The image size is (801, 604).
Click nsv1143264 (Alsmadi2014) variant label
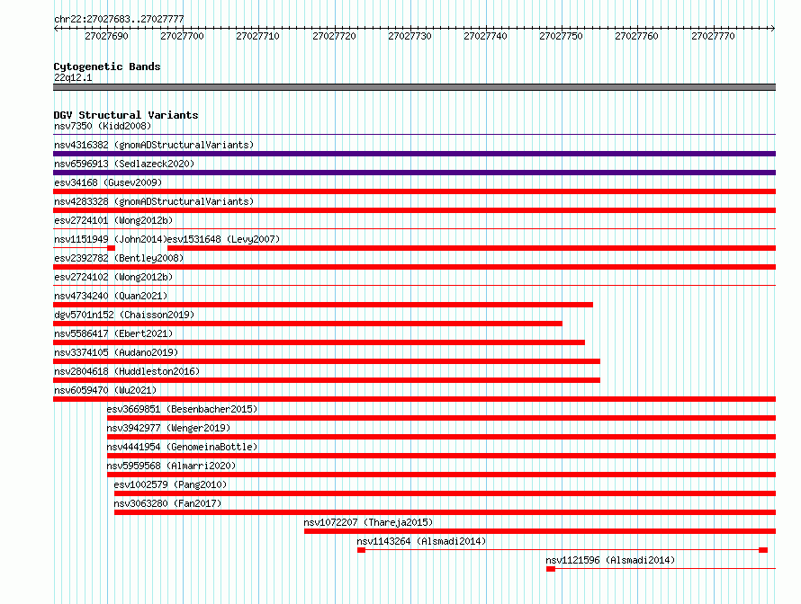pyautogui.click(x=421, y=541)
